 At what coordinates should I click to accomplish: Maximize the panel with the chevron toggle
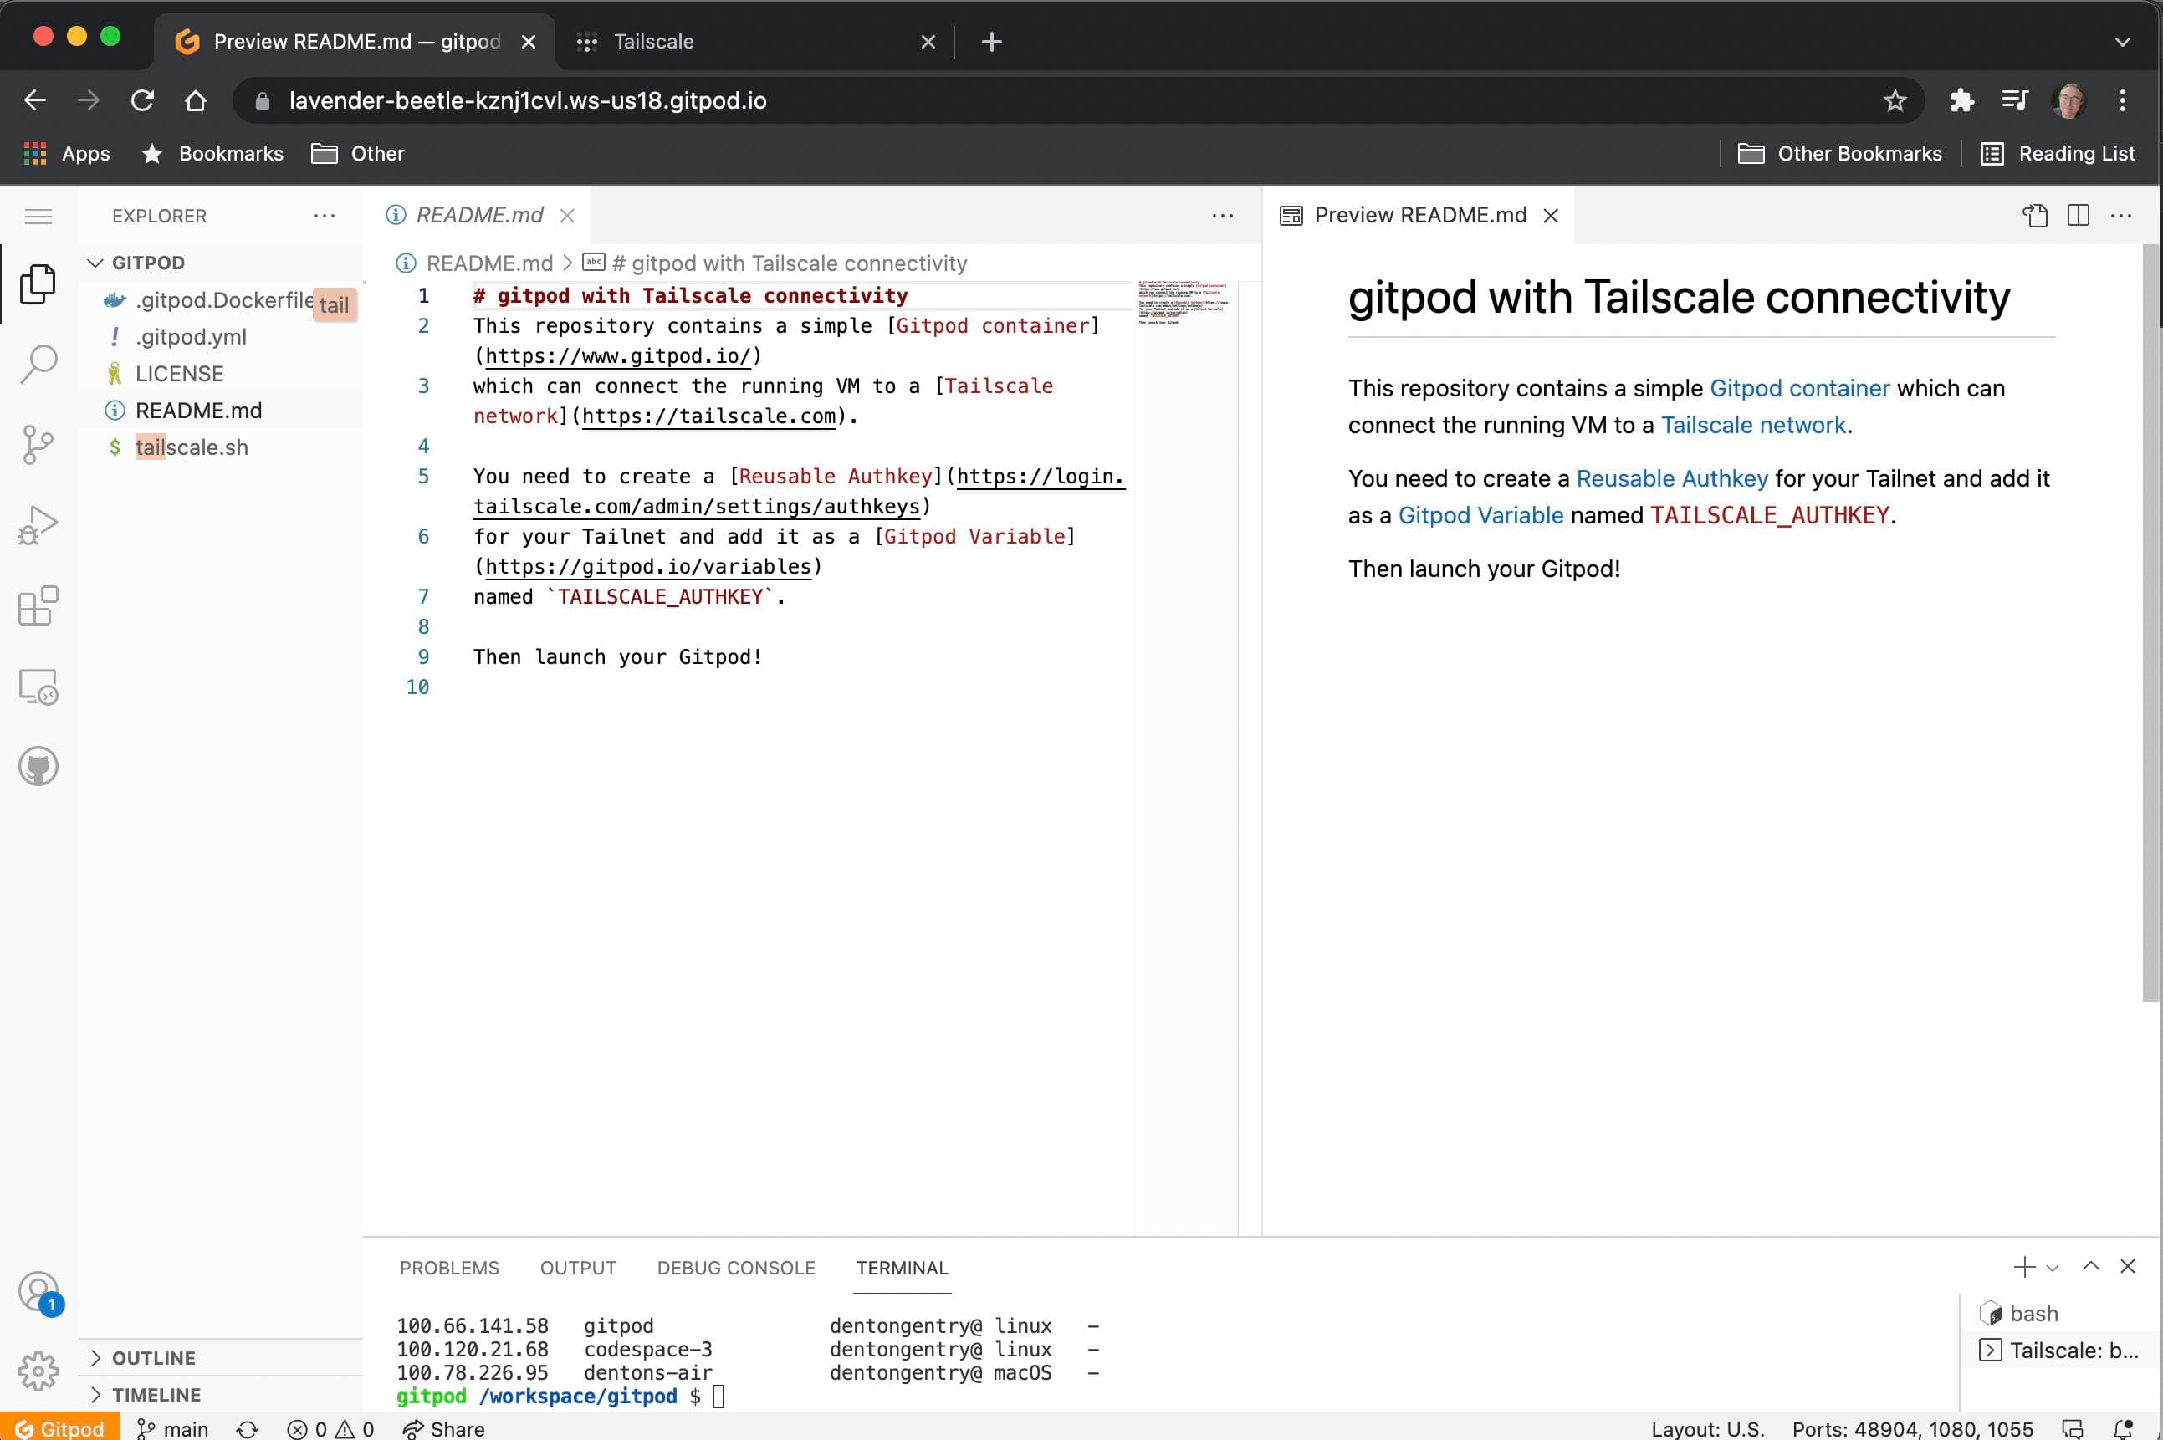[2089, 1268]
